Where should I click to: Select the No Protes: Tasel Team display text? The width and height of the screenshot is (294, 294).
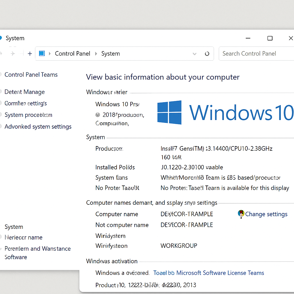(225, 188)
